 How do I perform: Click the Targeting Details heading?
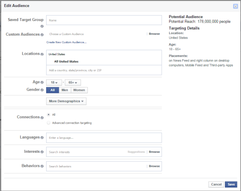tap(184, 28)
